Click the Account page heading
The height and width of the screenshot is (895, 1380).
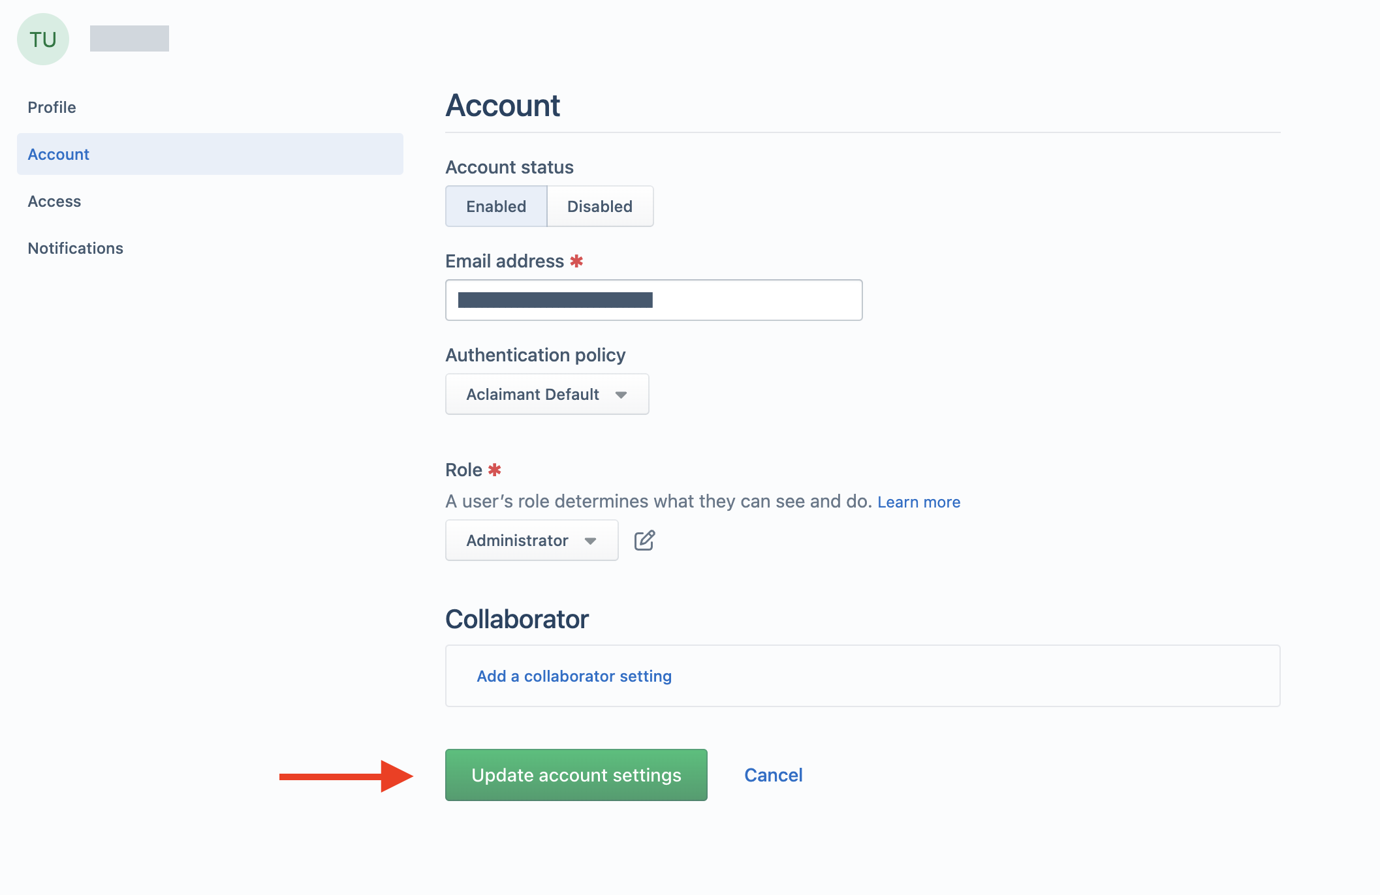(x=503, y=106)
